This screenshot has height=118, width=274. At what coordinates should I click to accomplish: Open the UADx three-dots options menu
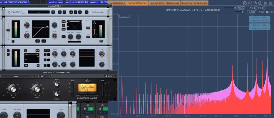(x=115, y=76)
